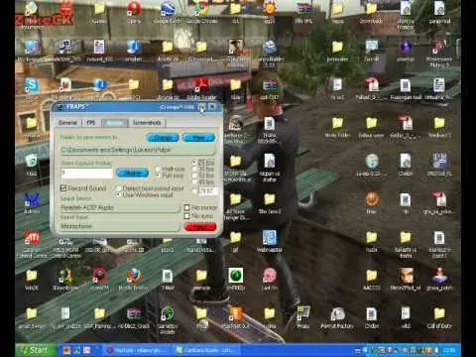Open the Sound Device dropdown (Realtek AC97 Audio)
Viewport: 476px width, 357px height.
click(120, 207)
